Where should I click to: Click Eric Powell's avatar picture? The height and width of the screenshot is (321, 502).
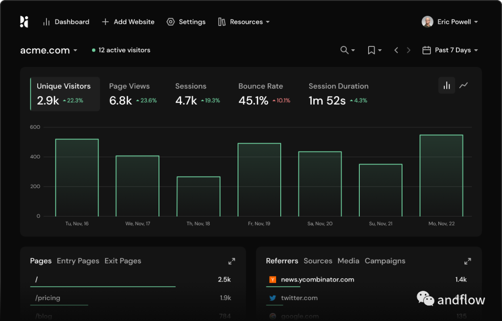[427, 22]
